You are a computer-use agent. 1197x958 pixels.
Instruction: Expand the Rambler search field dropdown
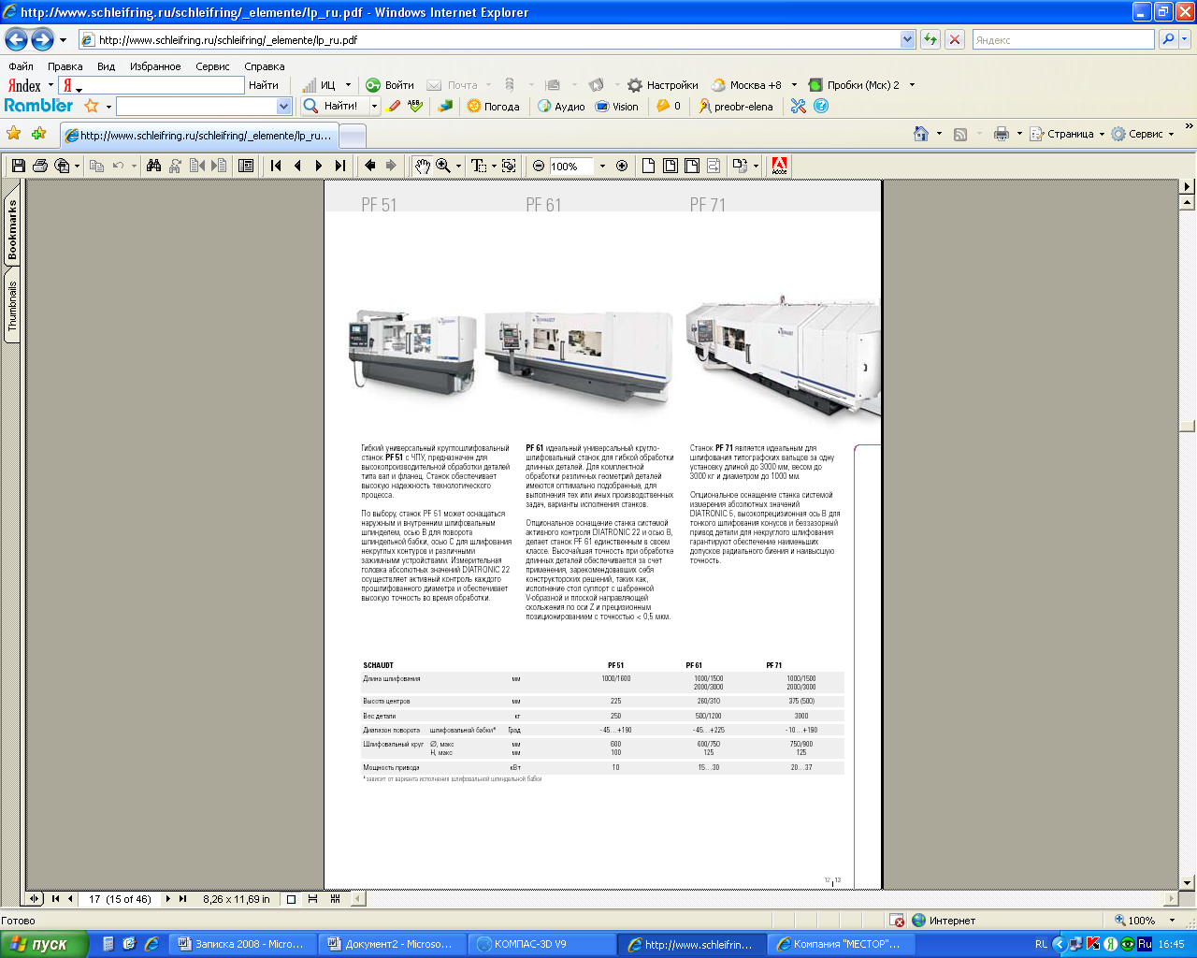pos(284,107)
